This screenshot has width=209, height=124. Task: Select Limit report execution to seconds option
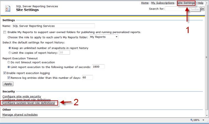pyautogui.click(x=9, y=67)
